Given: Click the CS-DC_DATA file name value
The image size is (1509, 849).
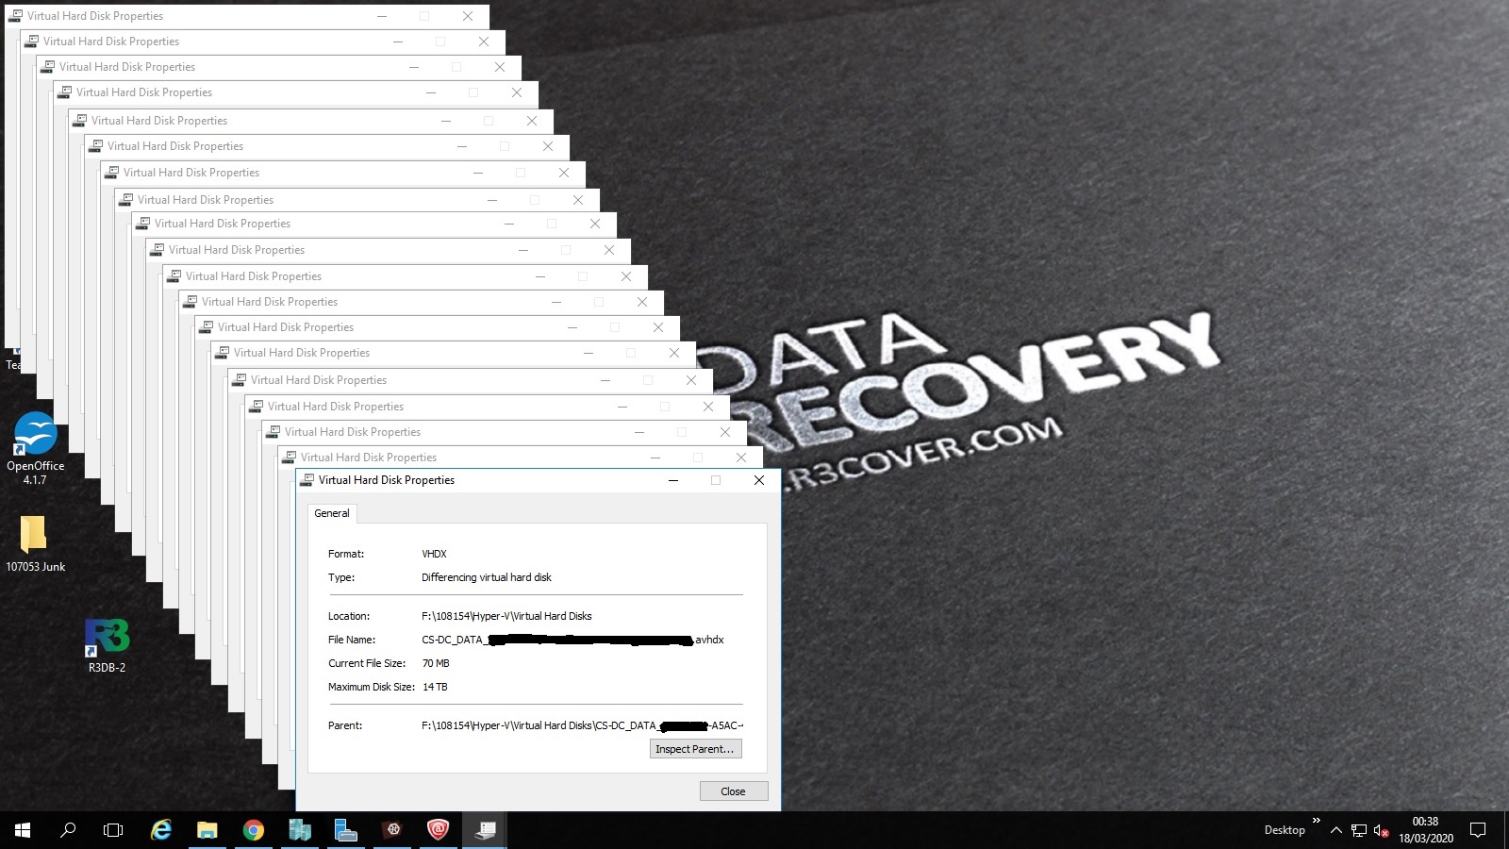Looking at the screenshot, I should coord(572,640).
